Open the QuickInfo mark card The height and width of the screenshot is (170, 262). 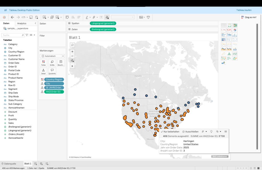(52, 71)
